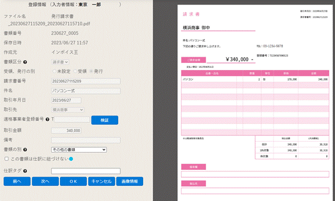Select the 受領 radio button
Screen dimensions: 335x201
point(75,71)
